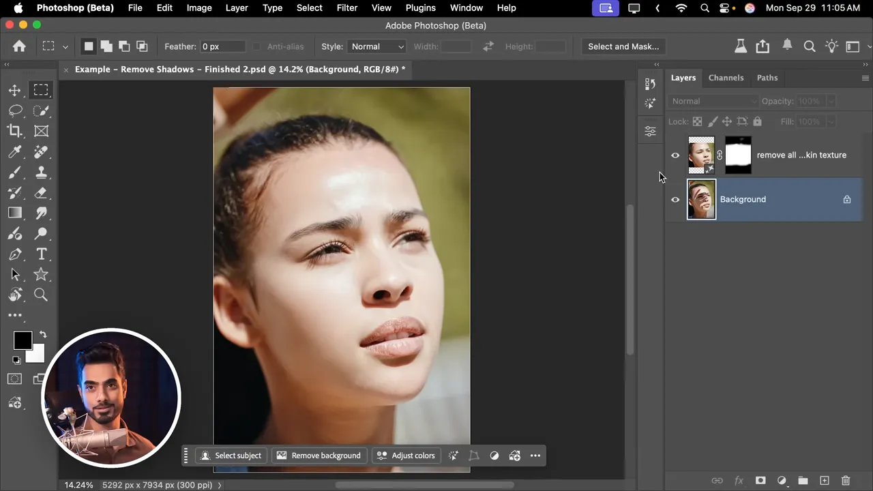Toggle New selection mode in options bar

89,46
